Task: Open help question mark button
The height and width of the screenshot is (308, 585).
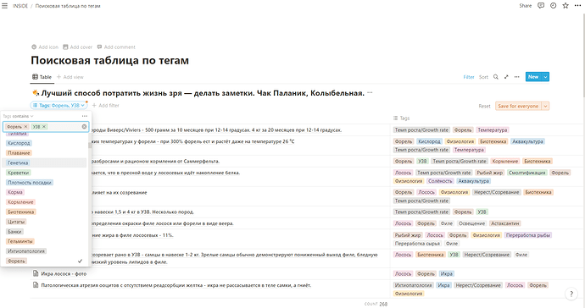Action: (571, 294)
